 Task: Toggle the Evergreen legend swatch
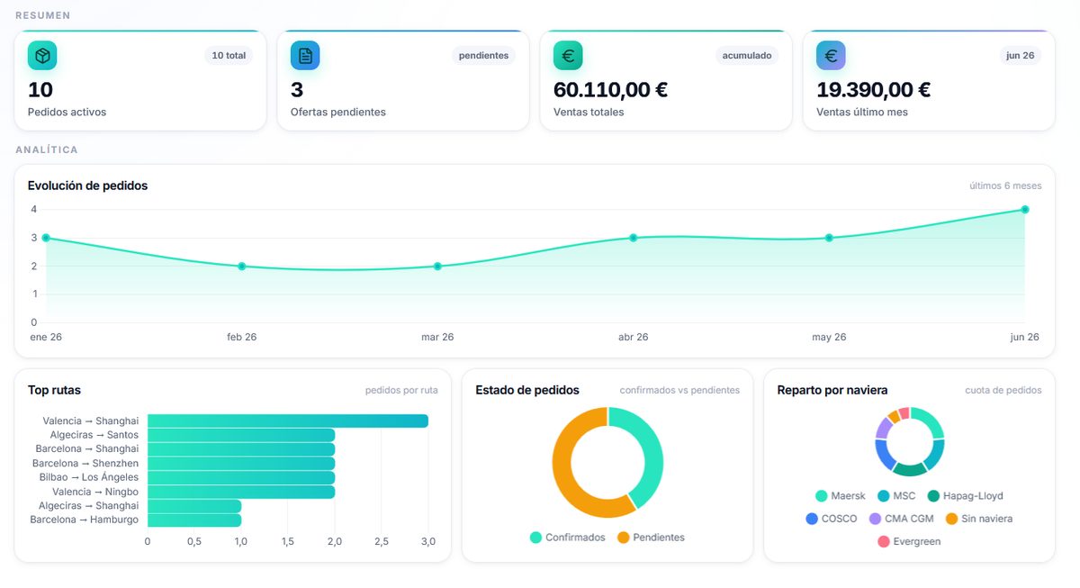pyautogui.click(x=884, y=542)
